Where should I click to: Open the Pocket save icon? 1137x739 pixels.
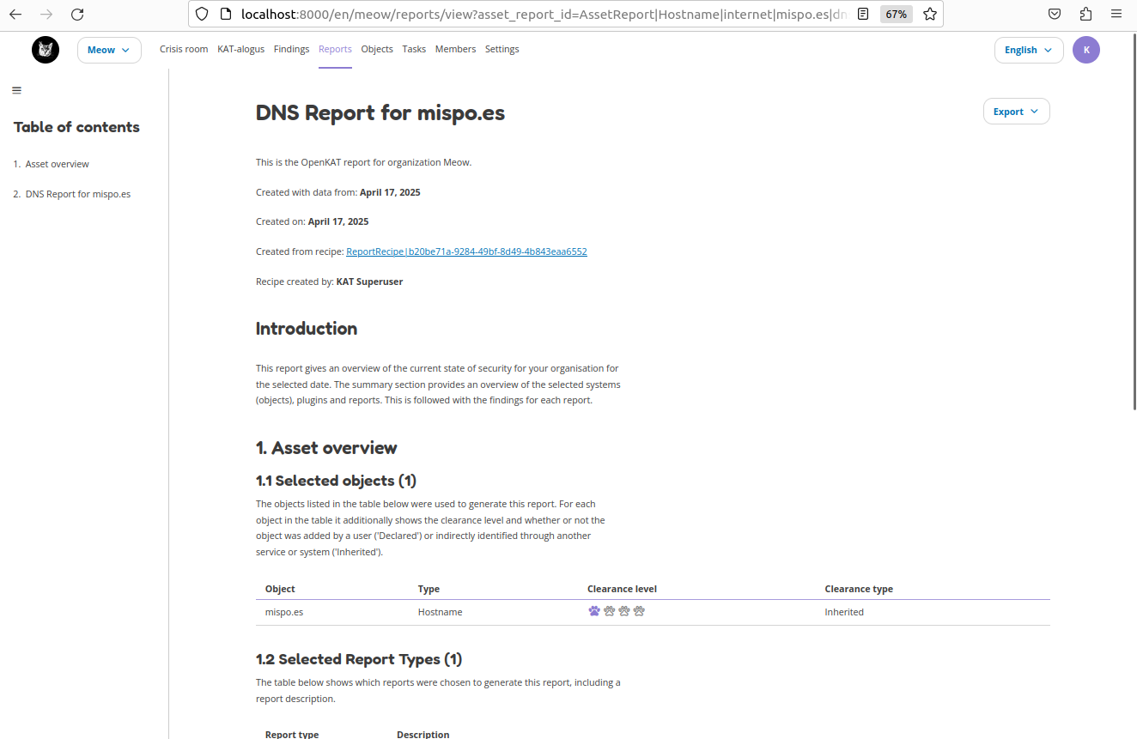[x=1055, y=14]
